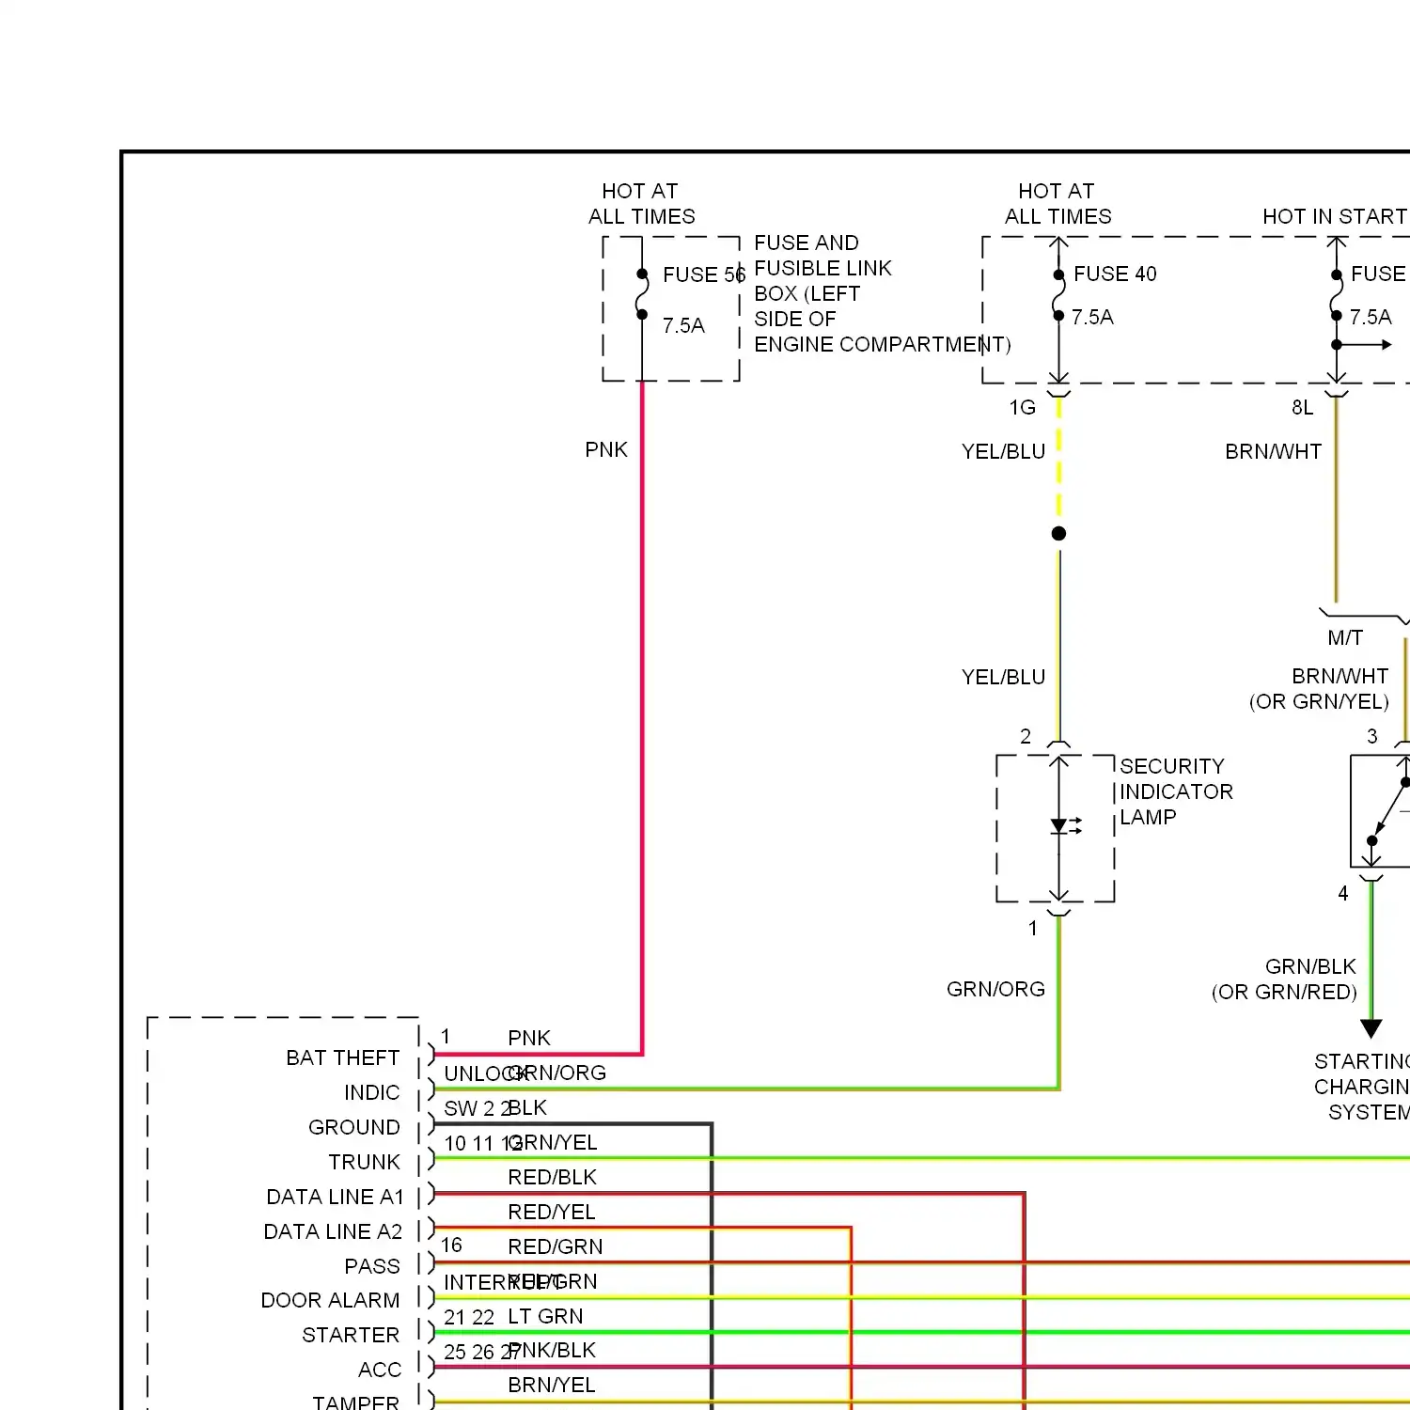Click BRN/WHT label below connector 8L
Screen dimensions: 1410x1410
click(1273, 451)
